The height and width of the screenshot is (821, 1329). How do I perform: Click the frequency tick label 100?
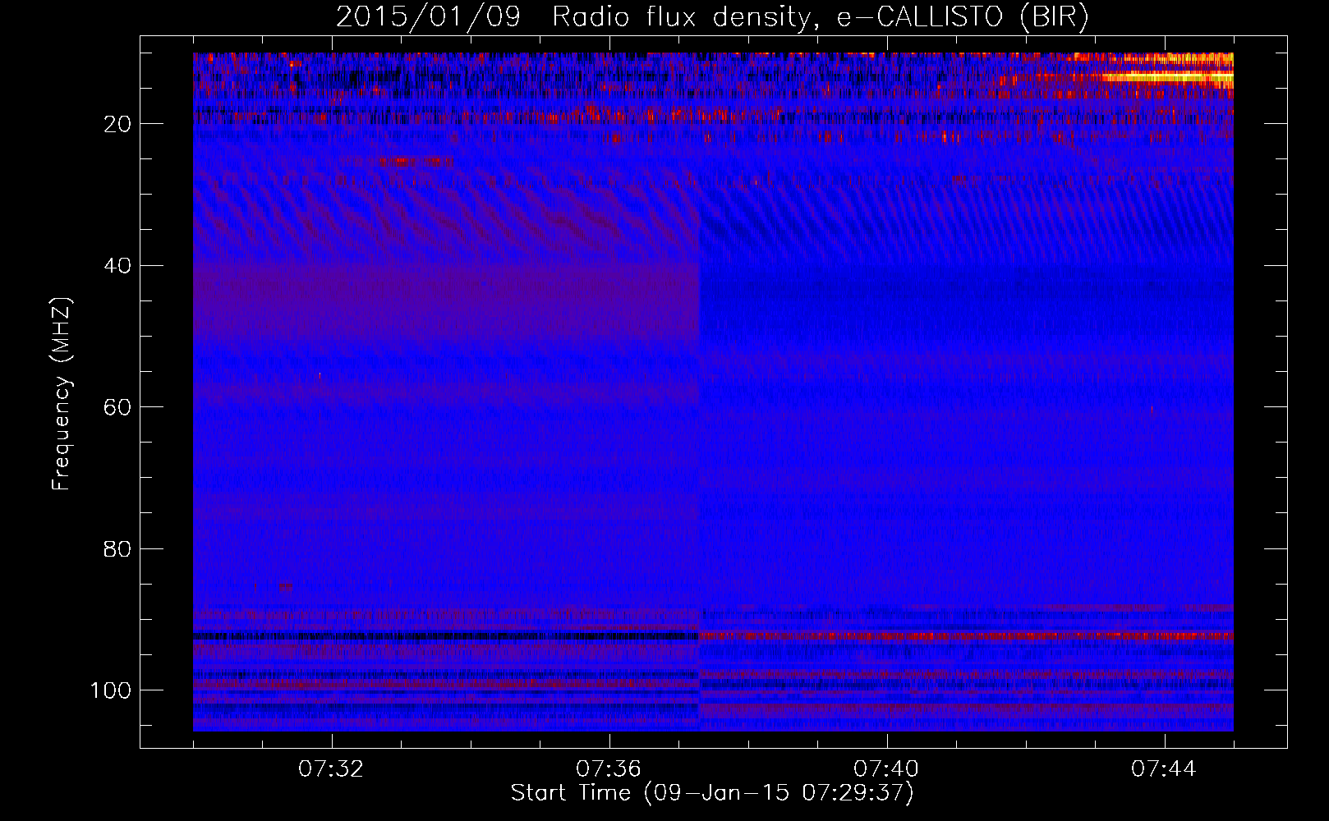pyautogui.click(x=111, y=690)
